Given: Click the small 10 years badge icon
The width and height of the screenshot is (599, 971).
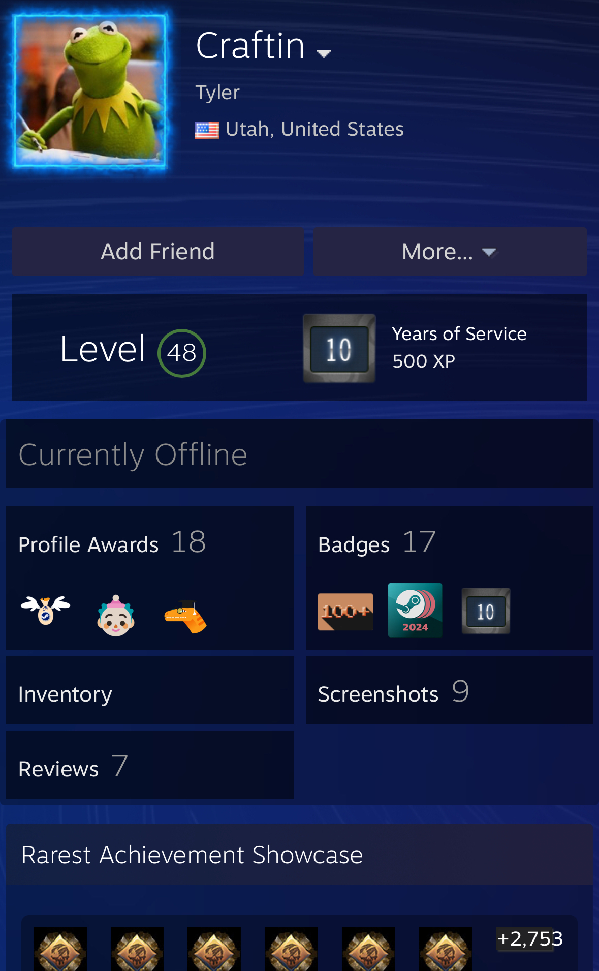Looking at the screenshot, I should (x=486, y=611).
